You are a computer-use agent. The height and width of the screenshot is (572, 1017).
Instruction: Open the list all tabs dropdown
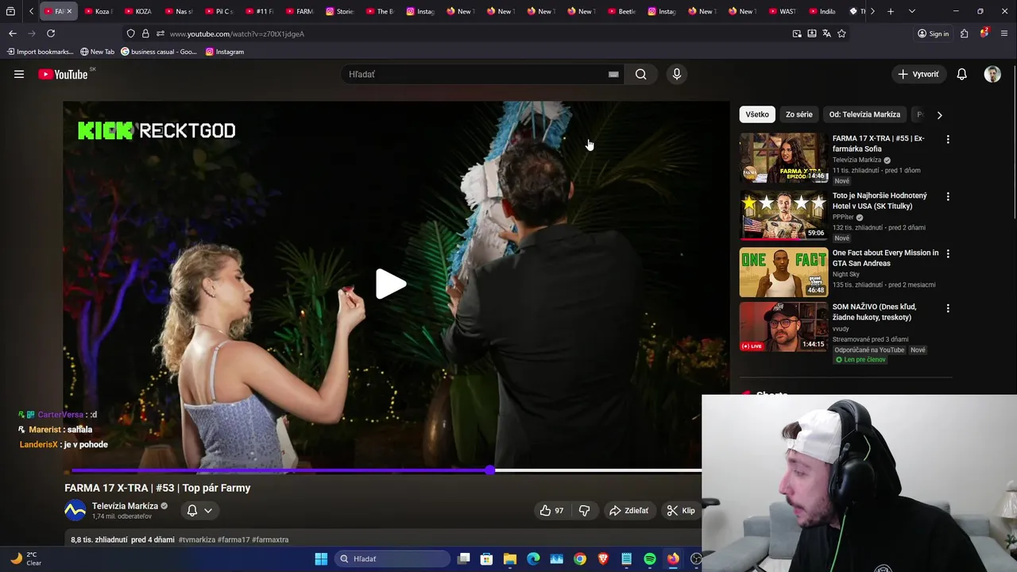click(x=911, y=11)
